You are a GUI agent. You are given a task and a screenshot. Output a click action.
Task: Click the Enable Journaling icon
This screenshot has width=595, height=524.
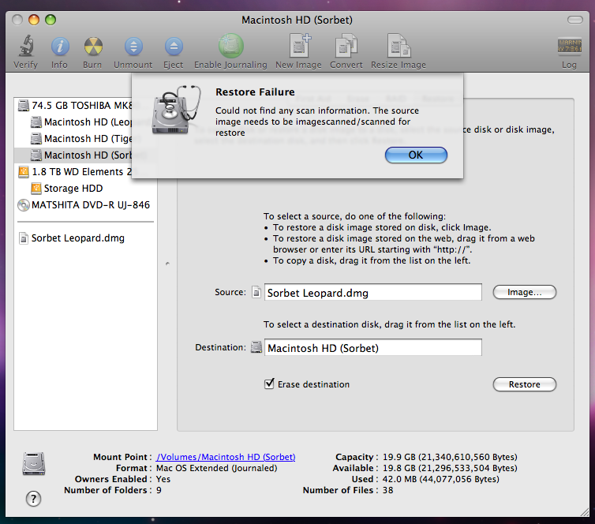coord(230,46)
